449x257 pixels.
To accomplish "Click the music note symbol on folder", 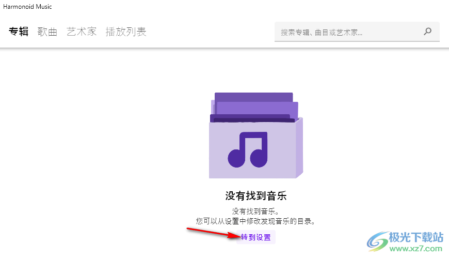I will pyautogui.click(x=248, y=149).
